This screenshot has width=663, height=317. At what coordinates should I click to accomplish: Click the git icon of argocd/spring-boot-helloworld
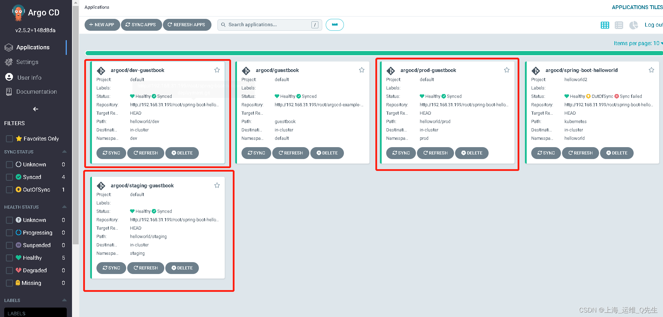[536, 71]
